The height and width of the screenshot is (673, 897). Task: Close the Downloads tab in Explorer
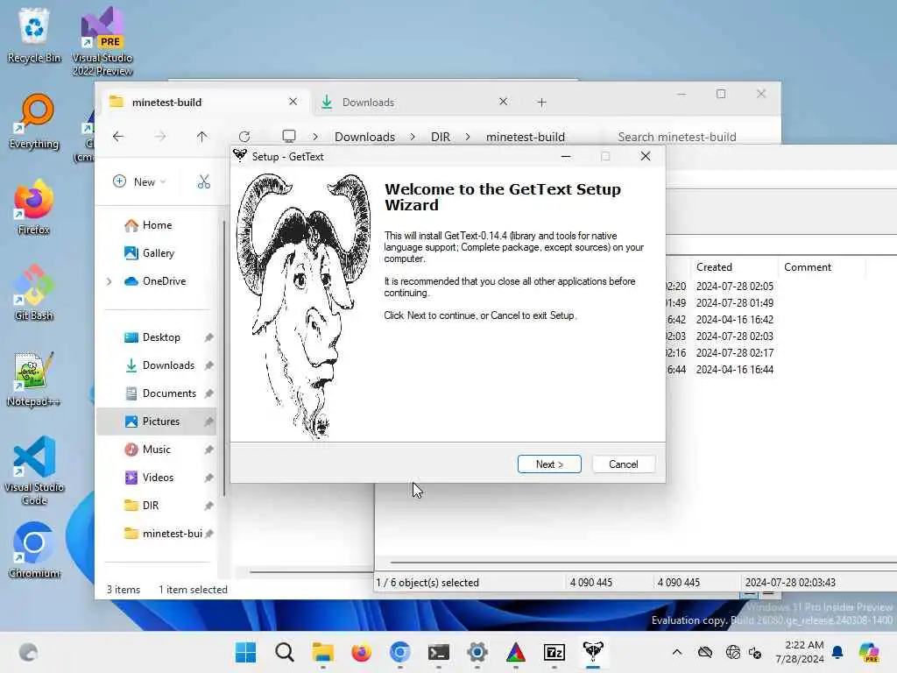[503, 102]
